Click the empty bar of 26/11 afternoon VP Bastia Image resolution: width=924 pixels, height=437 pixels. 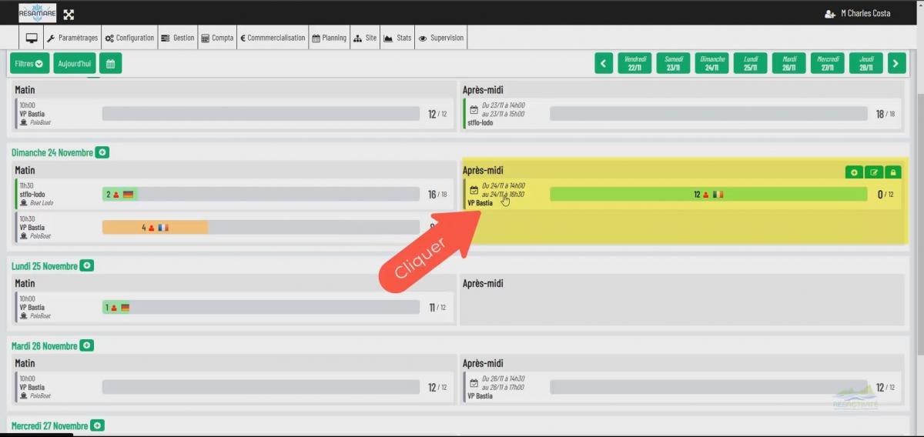(x=708, y=387)
